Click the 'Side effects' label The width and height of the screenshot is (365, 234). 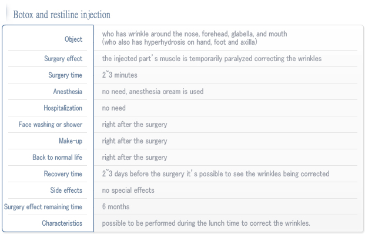66,190
